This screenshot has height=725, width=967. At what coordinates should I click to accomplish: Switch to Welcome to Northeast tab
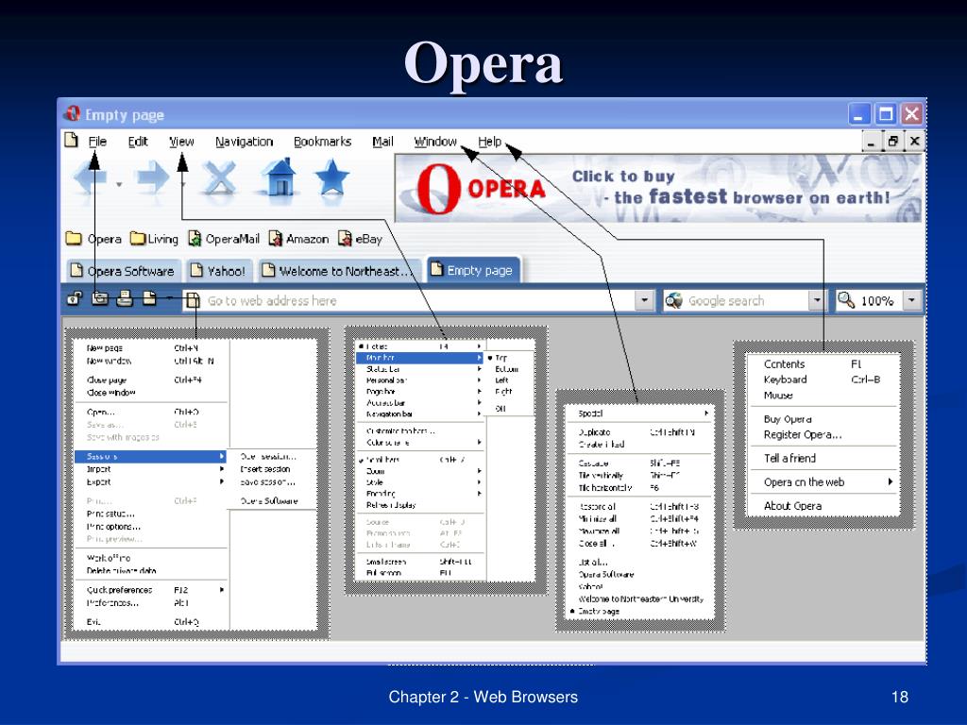(x=338, y=271)
